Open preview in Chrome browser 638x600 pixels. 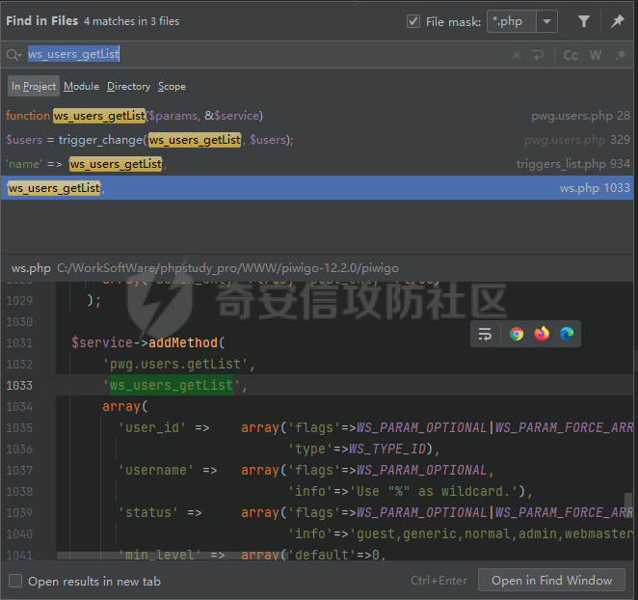(x=517, y=334)
